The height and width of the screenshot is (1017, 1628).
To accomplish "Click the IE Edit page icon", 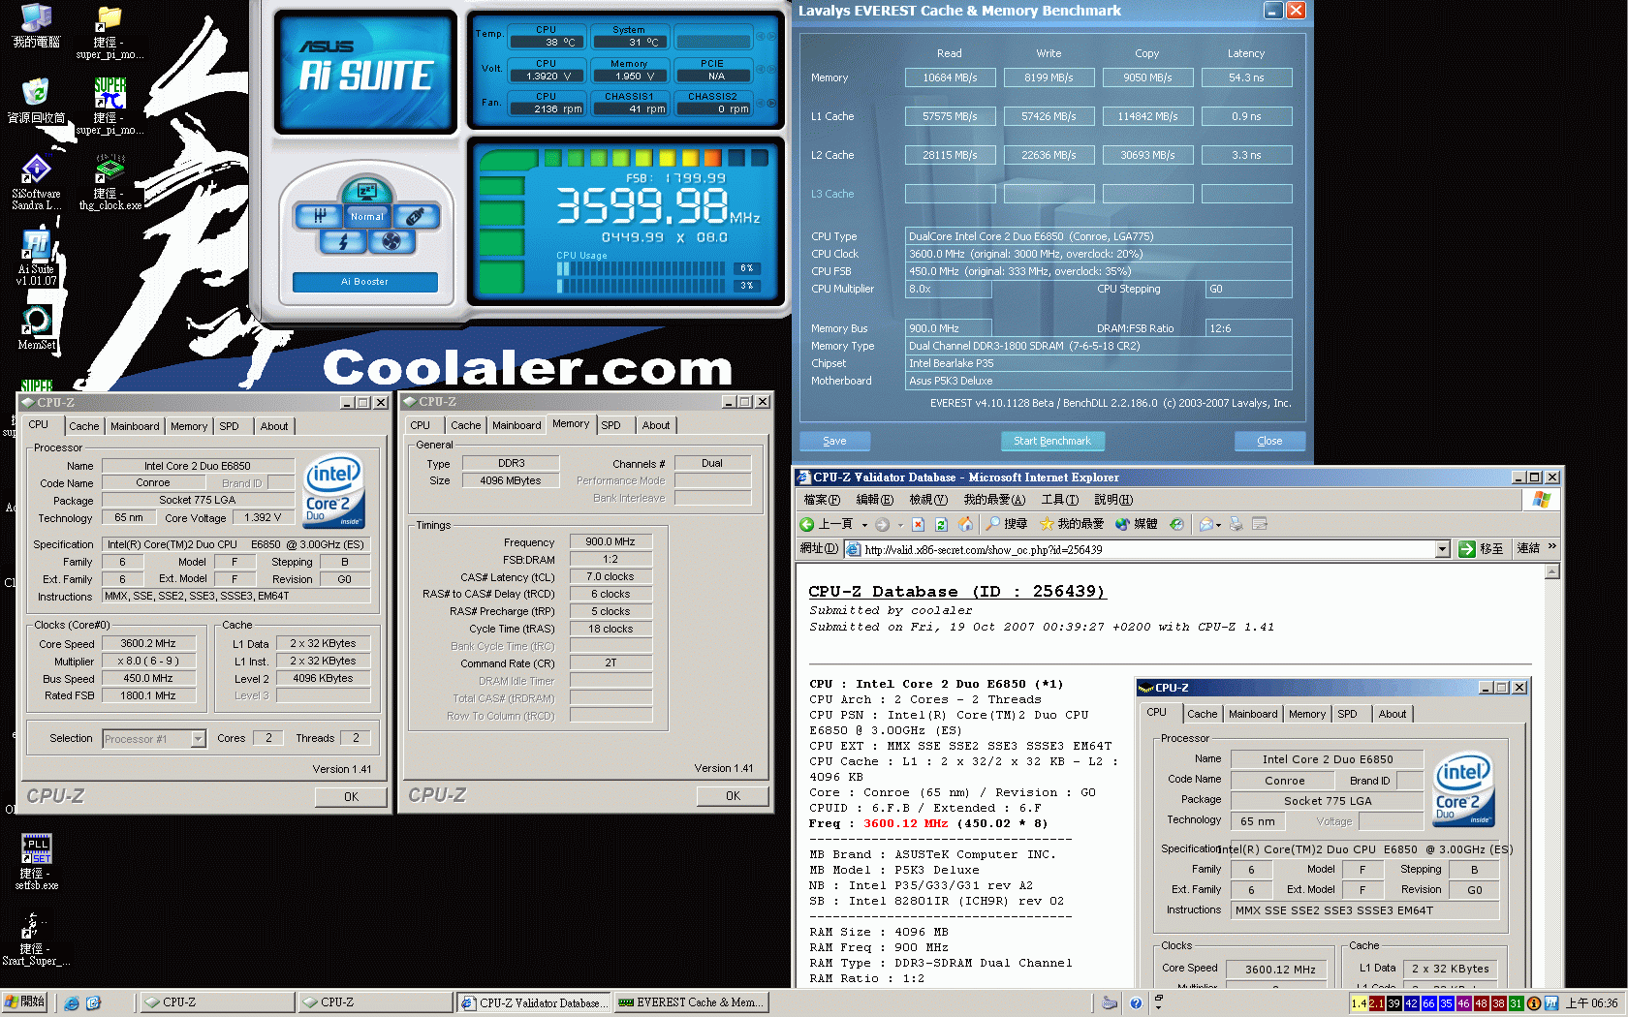I will coord(1260,524).
